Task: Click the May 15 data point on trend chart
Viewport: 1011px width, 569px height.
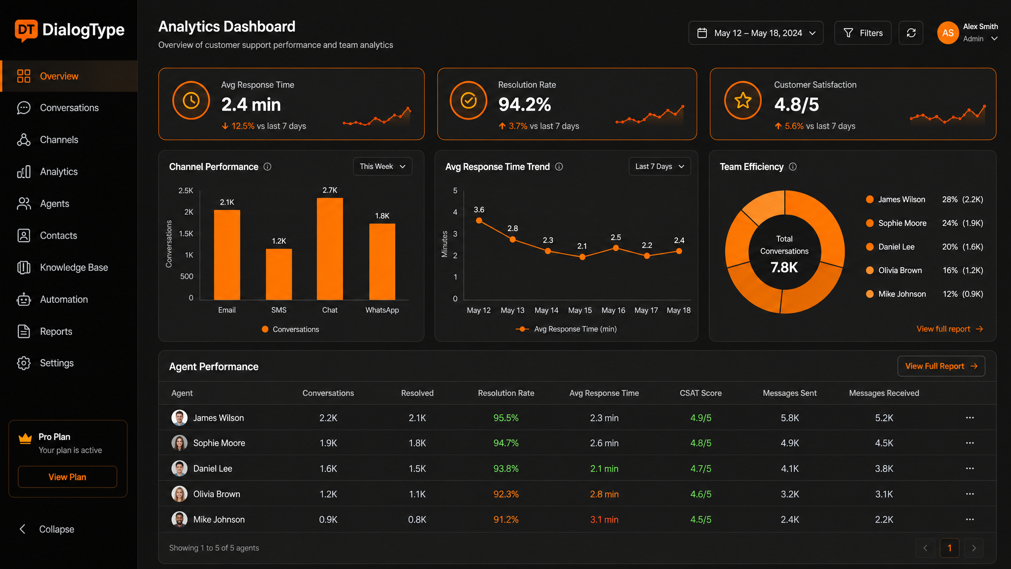Action: (583, 257)
